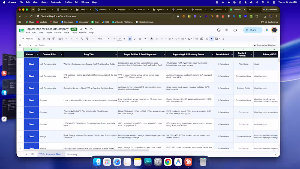Select the paint format roller icon

53,39
